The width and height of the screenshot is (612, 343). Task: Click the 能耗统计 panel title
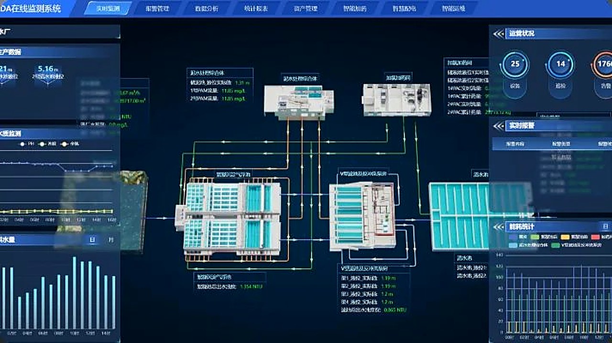pyautogui.click(x=522, y=227)
